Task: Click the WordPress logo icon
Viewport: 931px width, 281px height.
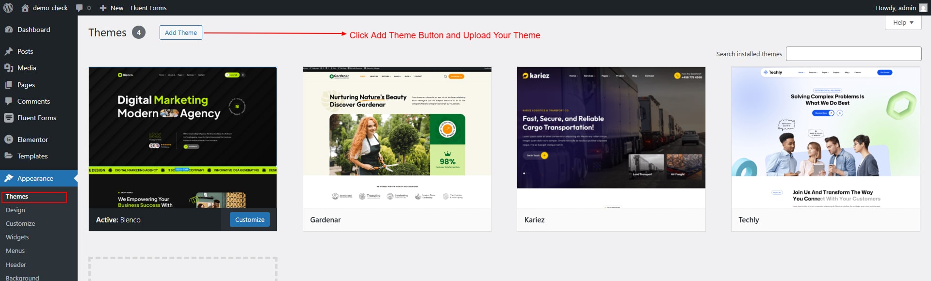Action: pos(8,8)
